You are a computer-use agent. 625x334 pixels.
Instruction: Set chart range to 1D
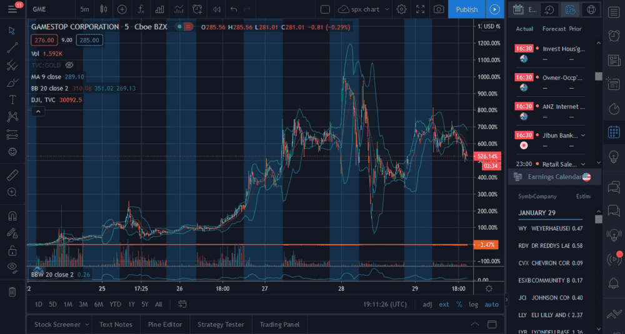pos(38,304)
